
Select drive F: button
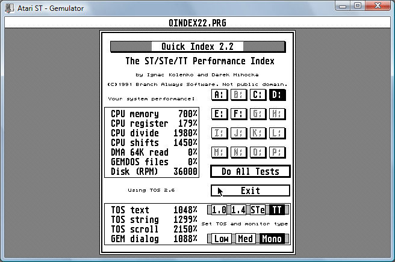(x=238, y=114)
